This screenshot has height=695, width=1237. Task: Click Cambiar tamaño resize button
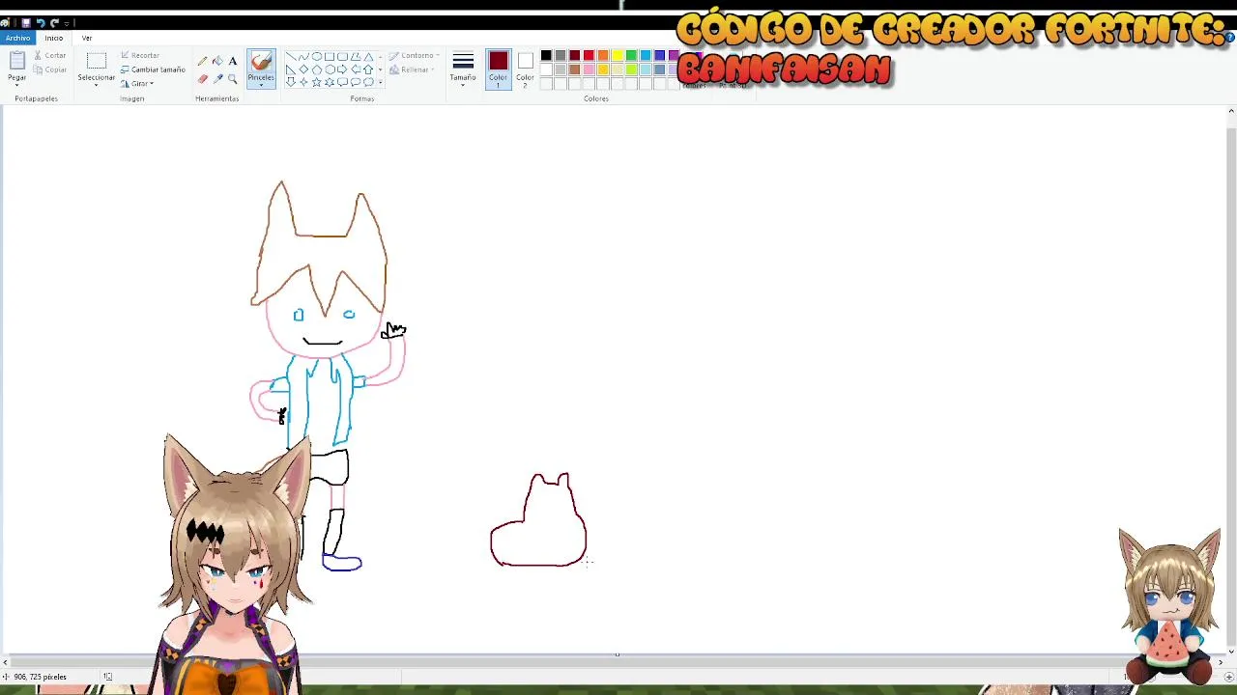click(153, 69)
